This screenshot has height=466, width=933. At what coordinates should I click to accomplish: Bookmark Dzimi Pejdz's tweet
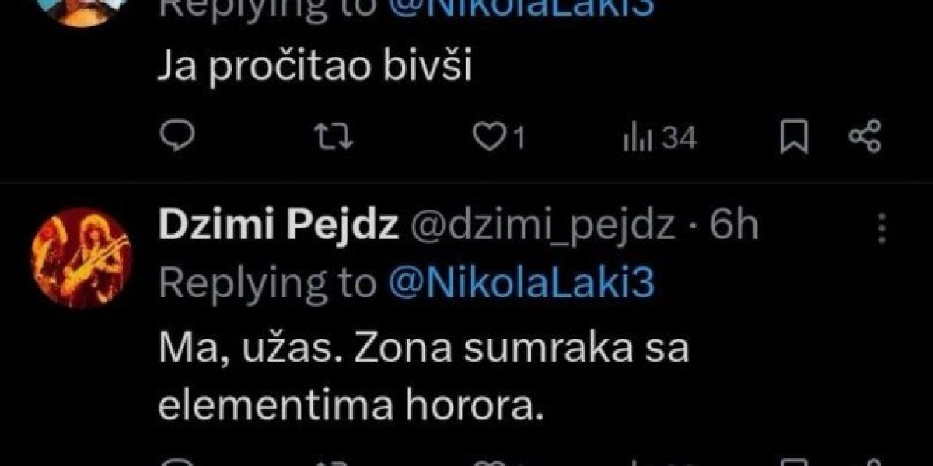pos(795,461)
